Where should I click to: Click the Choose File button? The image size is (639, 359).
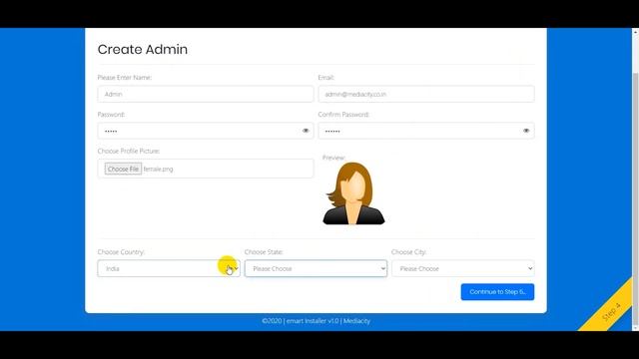123,169
